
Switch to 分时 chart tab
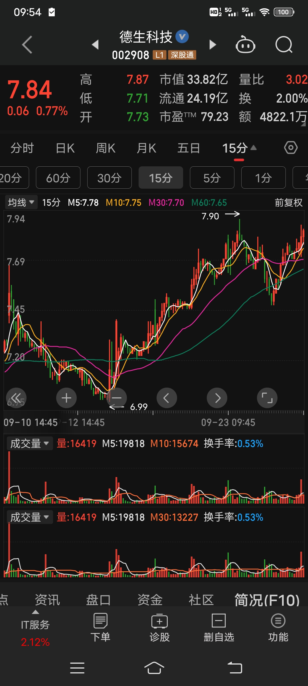tap(22, 148)
